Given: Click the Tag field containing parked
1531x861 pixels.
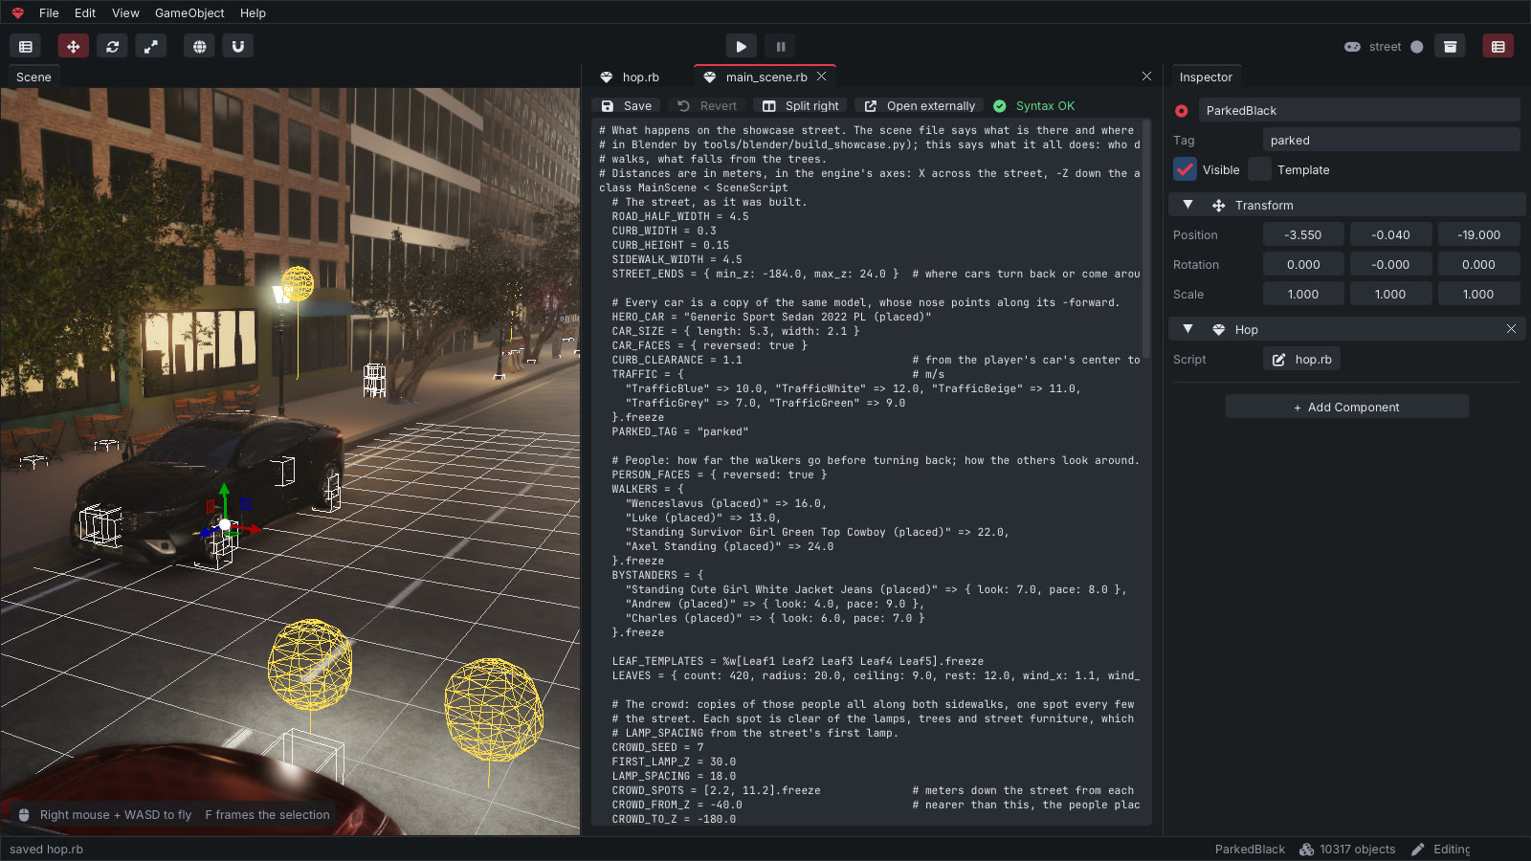Looking at the screenshot, I should pos(1390,140).
